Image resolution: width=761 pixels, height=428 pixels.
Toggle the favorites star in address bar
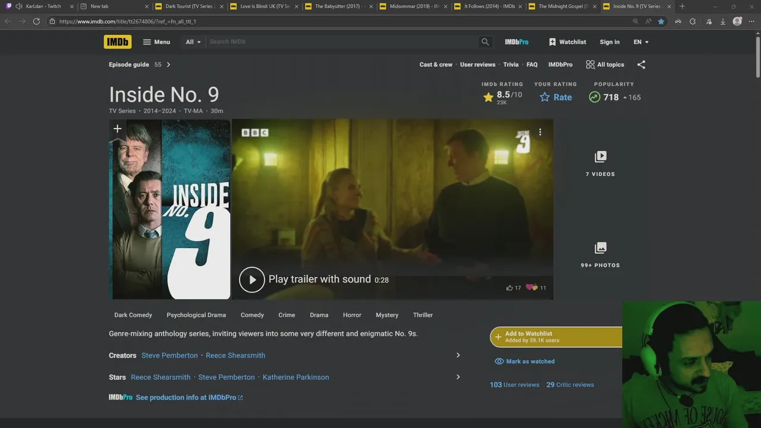click(661, 21)
